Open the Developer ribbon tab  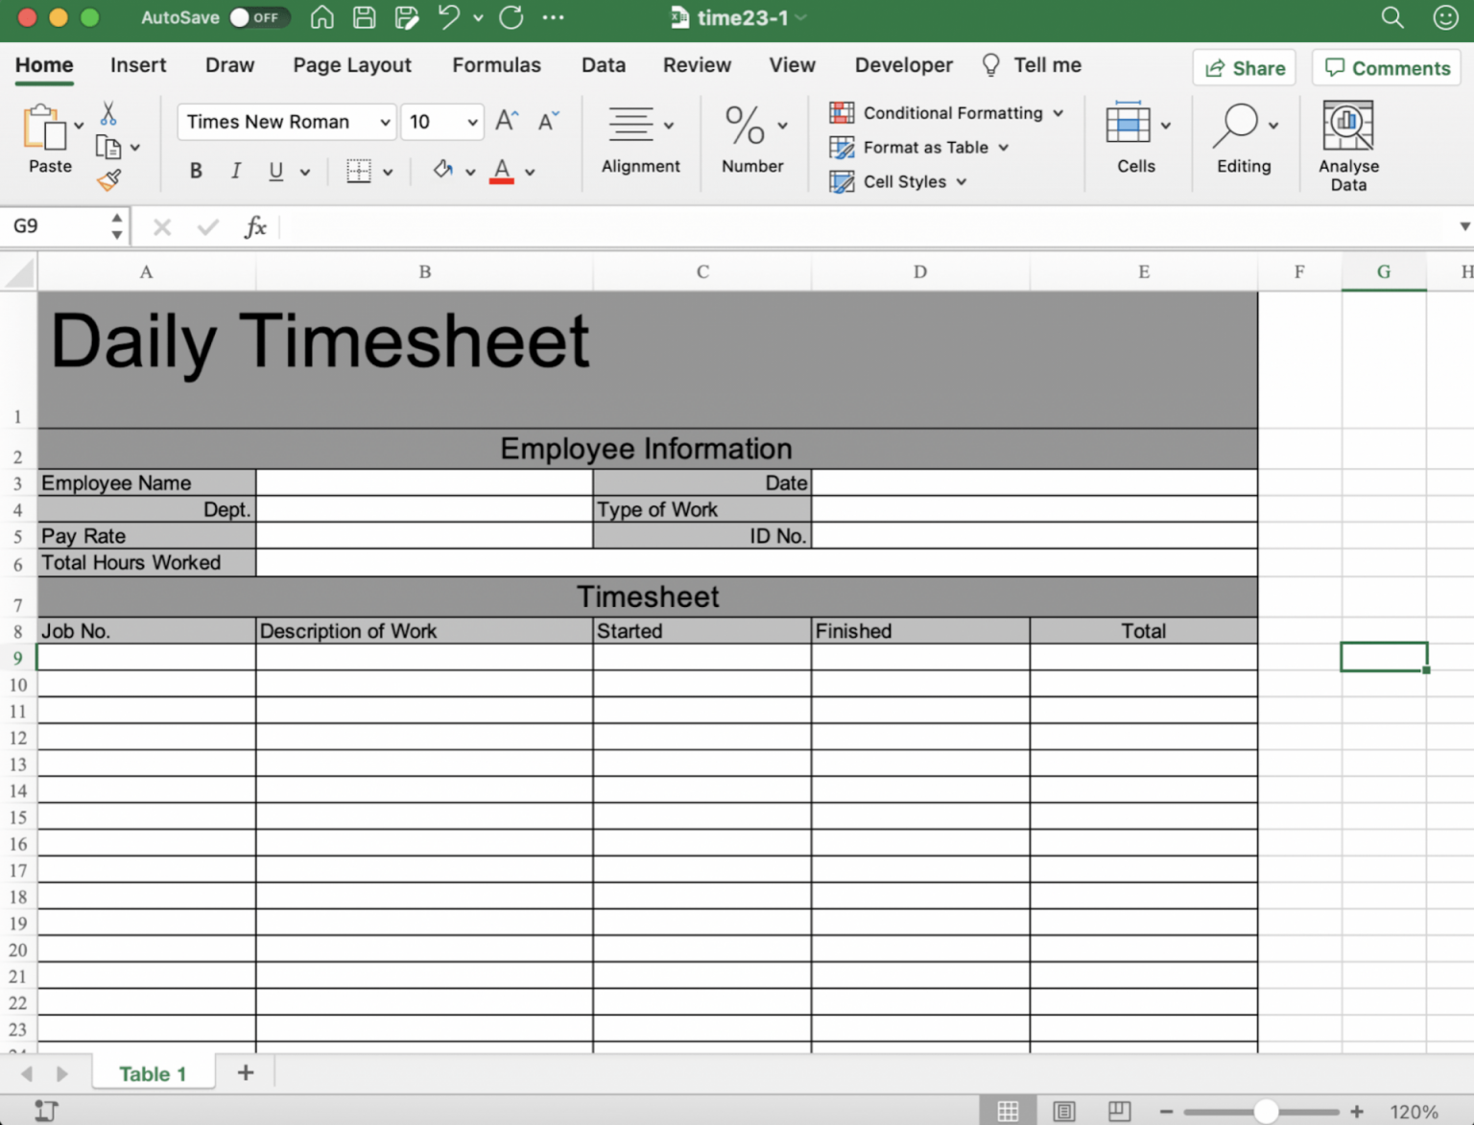[903, 64]
